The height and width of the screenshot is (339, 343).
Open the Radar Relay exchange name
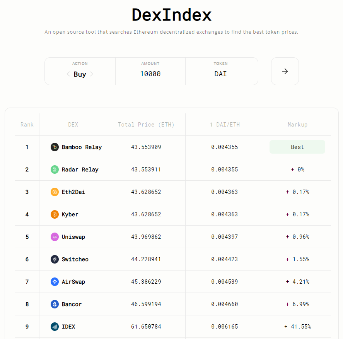coord(80,169)
